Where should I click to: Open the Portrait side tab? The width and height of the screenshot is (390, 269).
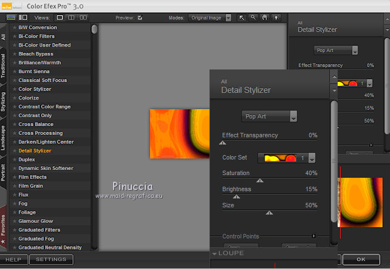3,172
